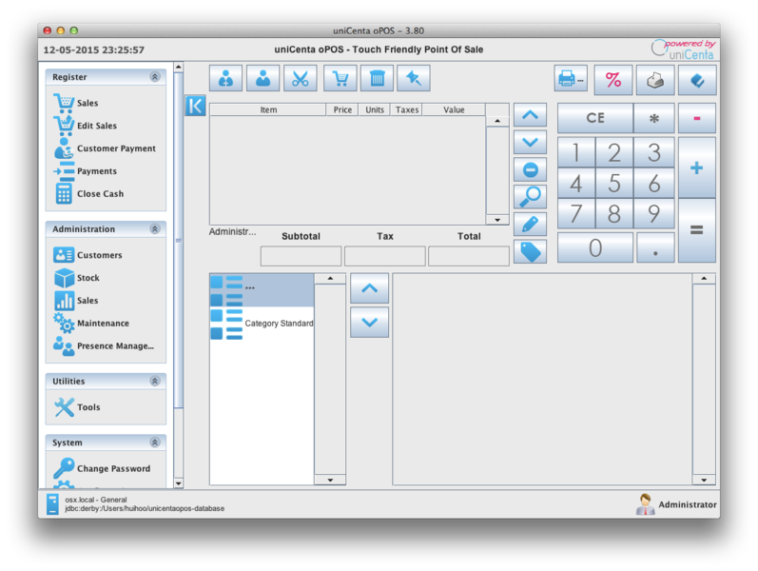Click the Units column header

(375, 109)
